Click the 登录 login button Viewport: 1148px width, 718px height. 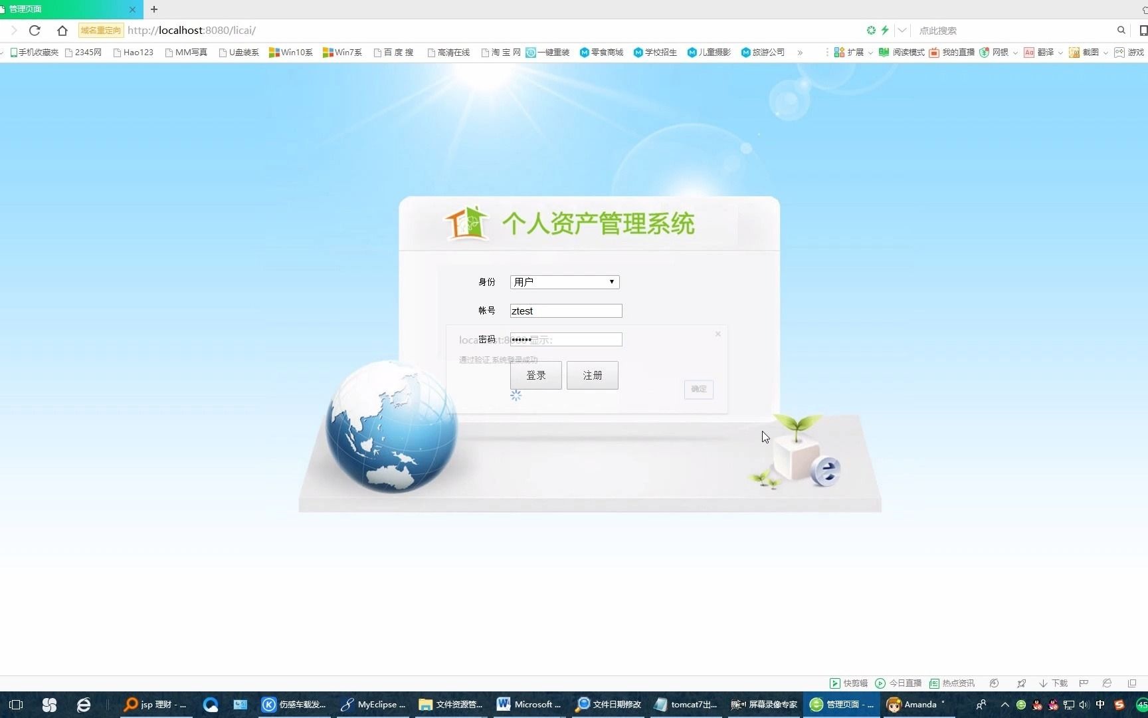point(535,375)
